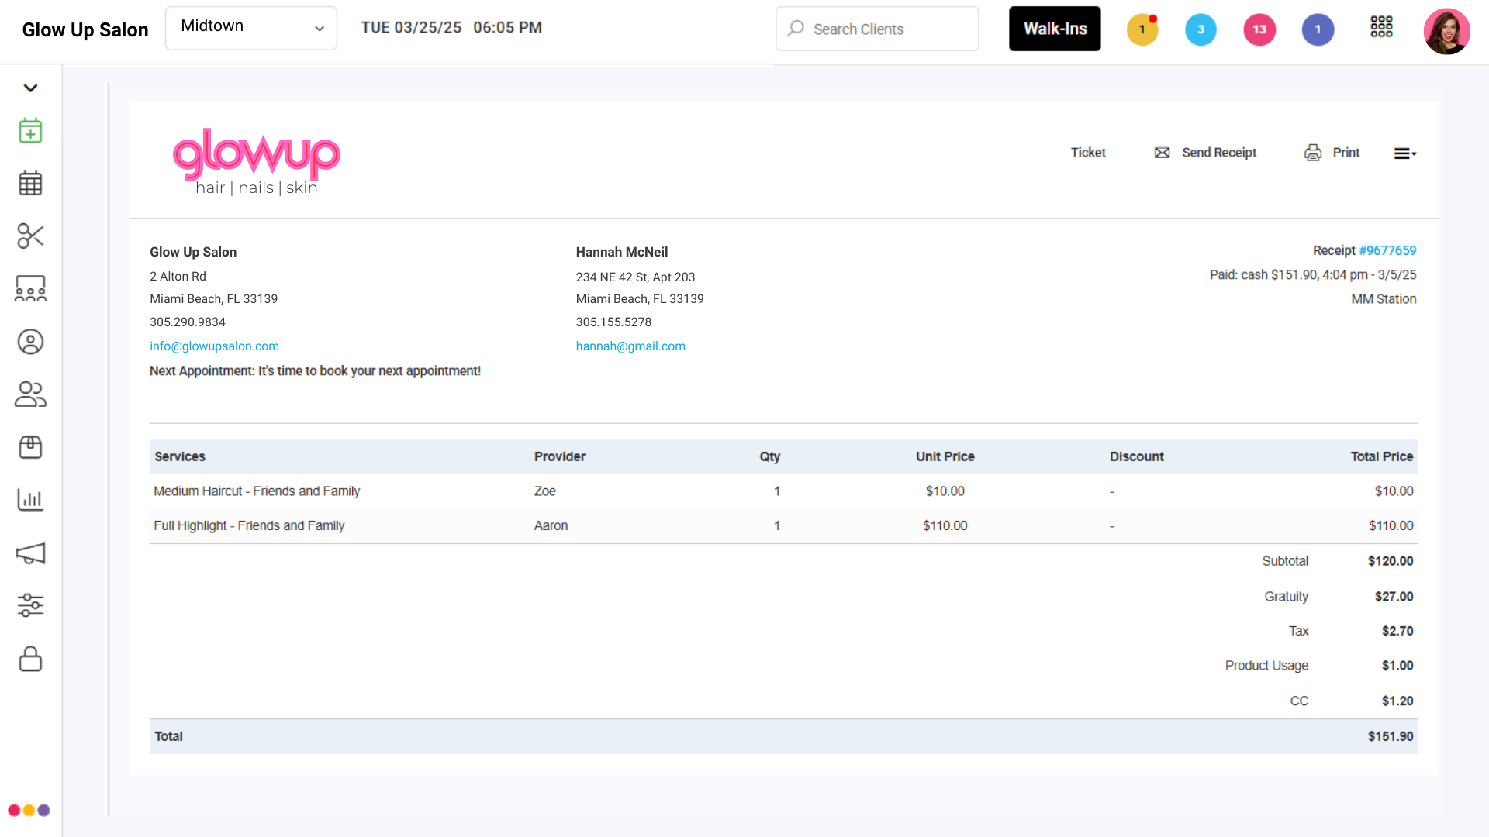Open the purple badge showing 1
The width and height of the screenshot is (1489, 837).
point(1318,29)
